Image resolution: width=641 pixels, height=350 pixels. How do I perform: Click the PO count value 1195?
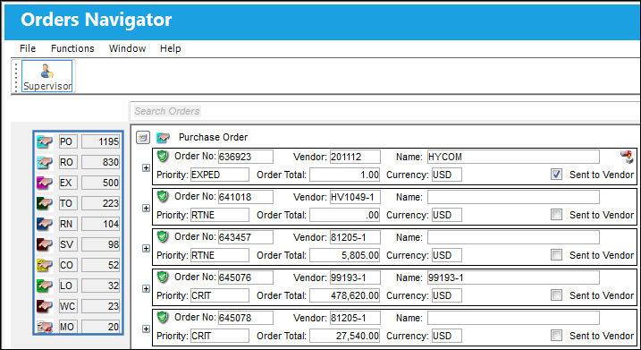pyautogui.click(x=100, y=141)
